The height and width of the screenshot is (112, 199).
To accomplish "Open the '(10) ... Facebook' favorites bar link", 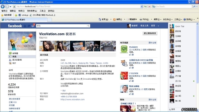I will [43, 15].
